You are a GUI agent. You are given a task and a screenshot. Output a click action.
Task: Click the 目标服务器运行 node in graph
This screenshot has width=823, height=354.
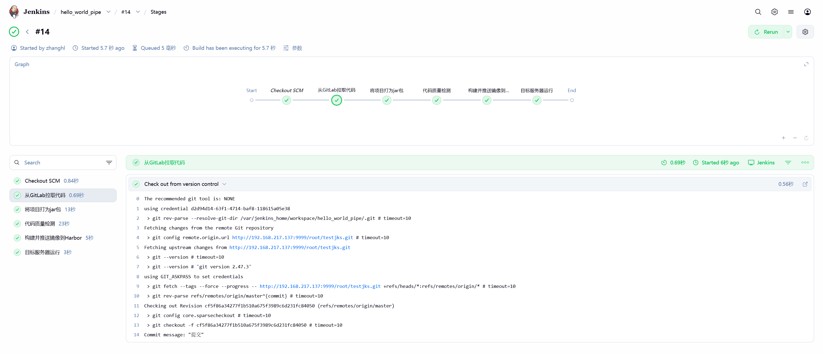pyautogui.click(x=537, y=100)
